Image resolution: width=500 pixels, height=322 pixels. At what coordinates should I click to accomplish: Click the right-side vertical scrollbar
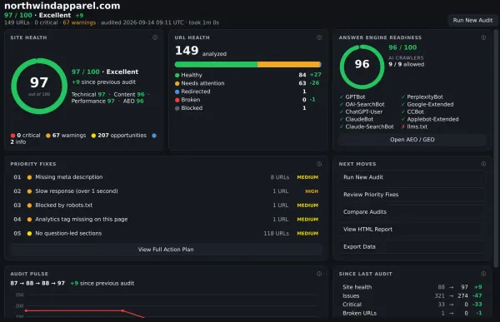tap(496, 148)
